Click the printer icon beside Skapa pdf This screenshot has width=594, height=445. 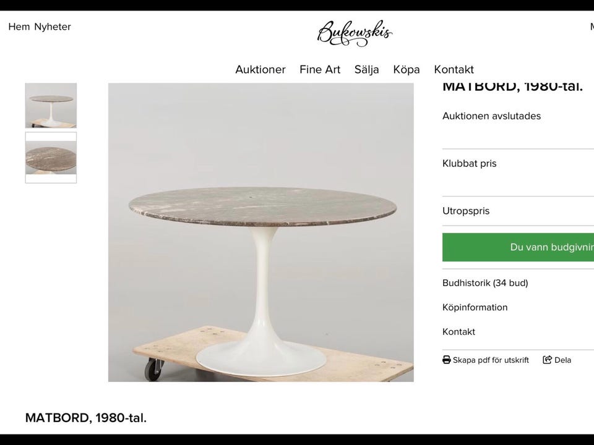click(445, 359)
